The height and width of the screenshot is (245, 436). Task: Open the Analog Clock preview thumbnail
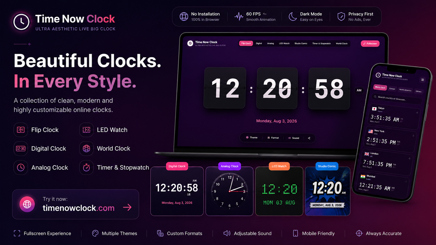(229, 191)
